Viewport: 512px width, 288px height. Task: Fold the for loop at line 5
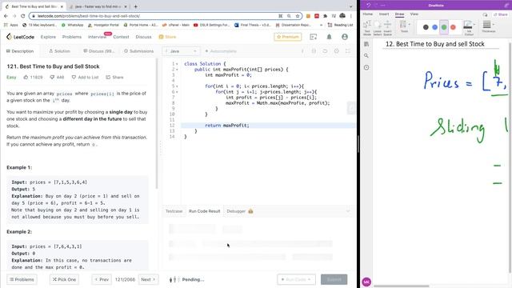(x=177, y=86)
